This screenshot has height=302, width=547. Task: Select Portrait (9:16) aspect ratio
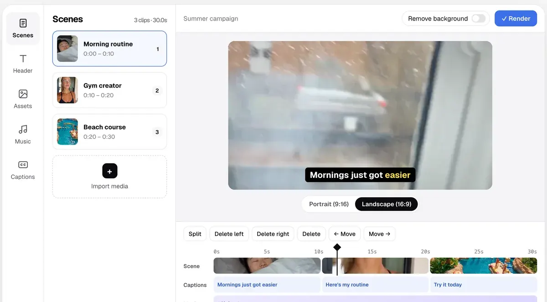329,204
